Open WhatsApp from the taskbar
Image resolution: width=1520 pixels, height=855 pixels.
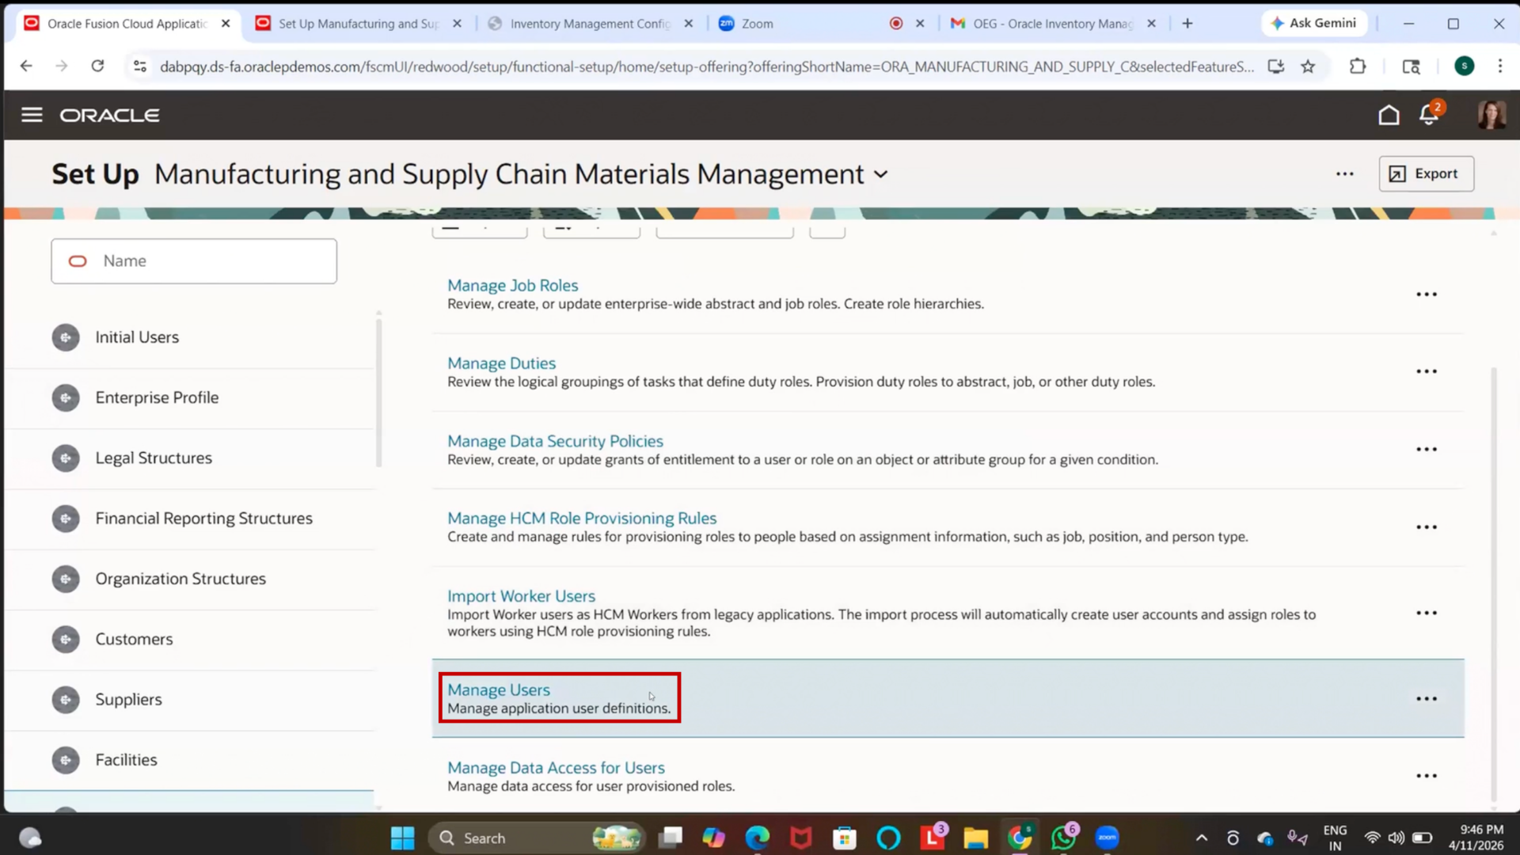click(1063, 838)
